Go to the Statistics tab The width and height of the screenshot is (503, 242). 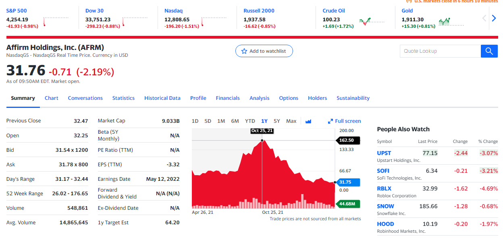[x=123, y=98]
